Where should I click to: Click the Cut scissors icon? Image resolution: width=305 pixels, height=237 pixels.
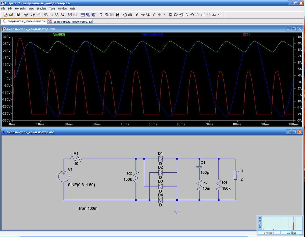coord(101,15)
